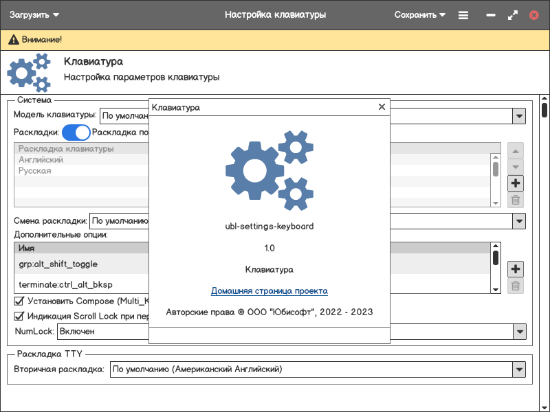Close the Клавиатура about dialog
550x412 pixels.
(382, 107)
